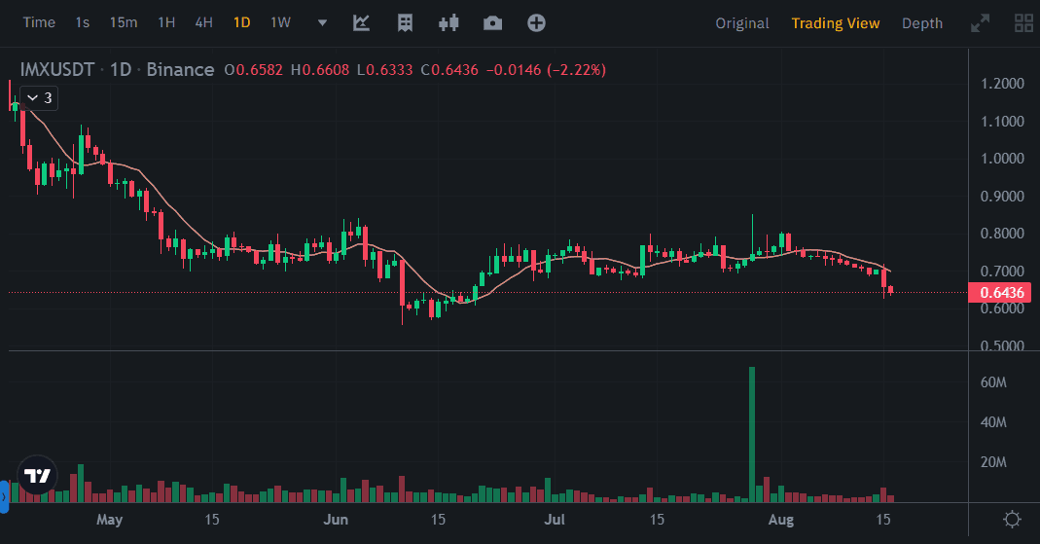The image size is (1040, 544).
Task: Set the interval to 1W
Action: click(280, 22)
